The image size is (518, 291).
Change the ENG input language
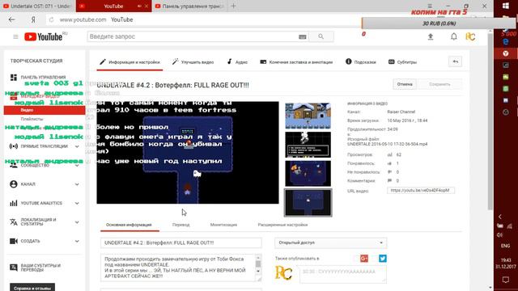[505, 246]
